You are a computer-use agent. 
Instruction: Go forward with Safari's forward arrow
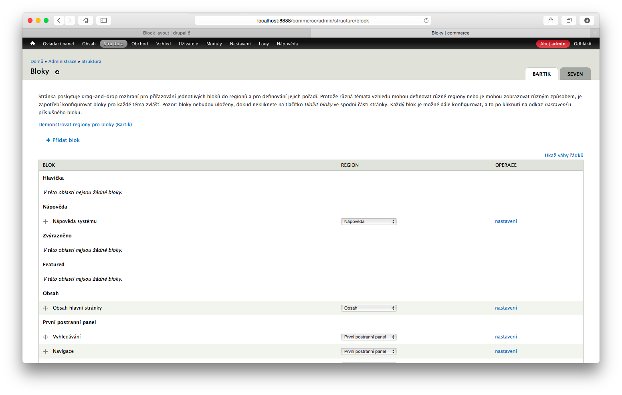[x=70, y=20]
